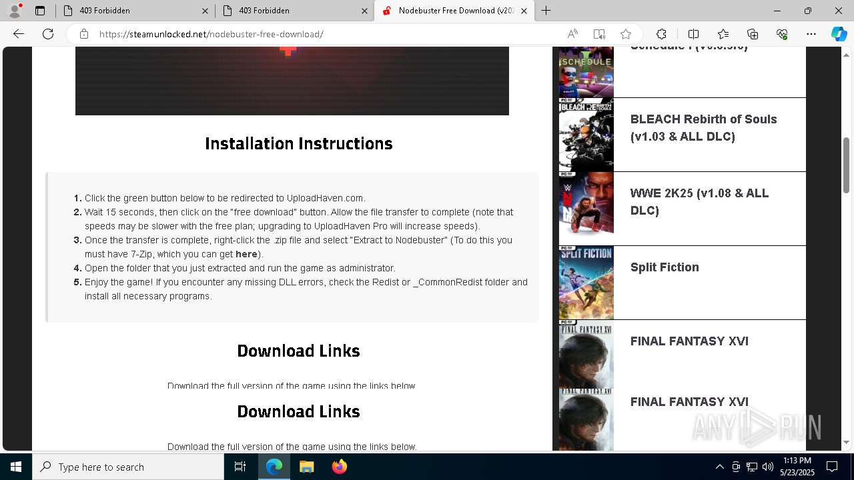The image size is (854, 480).
Task: Click the Installation Instructions heading
Action: pyautogui.click(x=298, y=144)
